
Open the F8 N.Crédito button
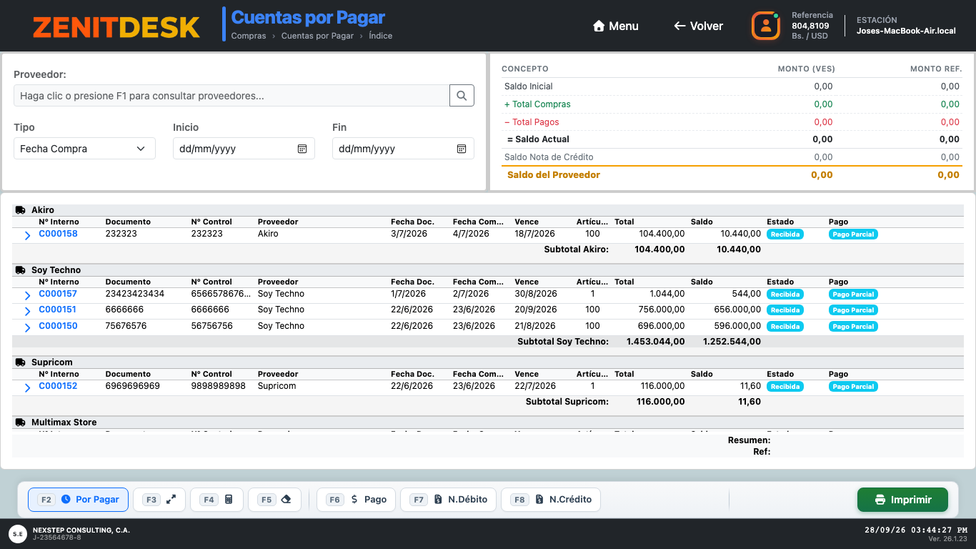tap(551, 500)
